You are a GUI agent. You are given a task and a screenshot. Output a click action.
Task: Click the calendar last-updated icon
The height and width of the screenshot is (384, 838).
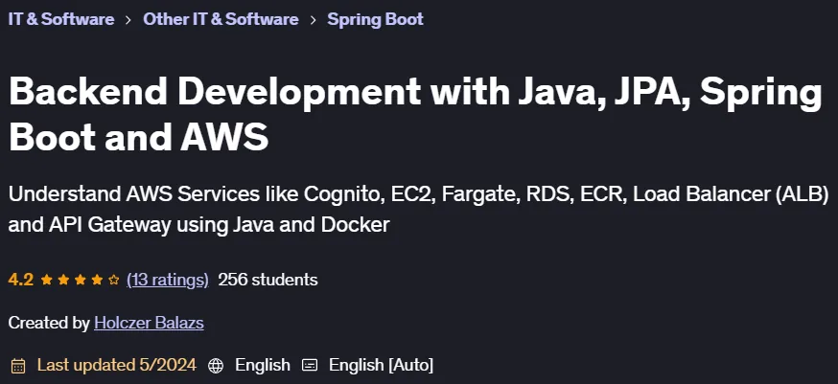click(x=18, y=366)
